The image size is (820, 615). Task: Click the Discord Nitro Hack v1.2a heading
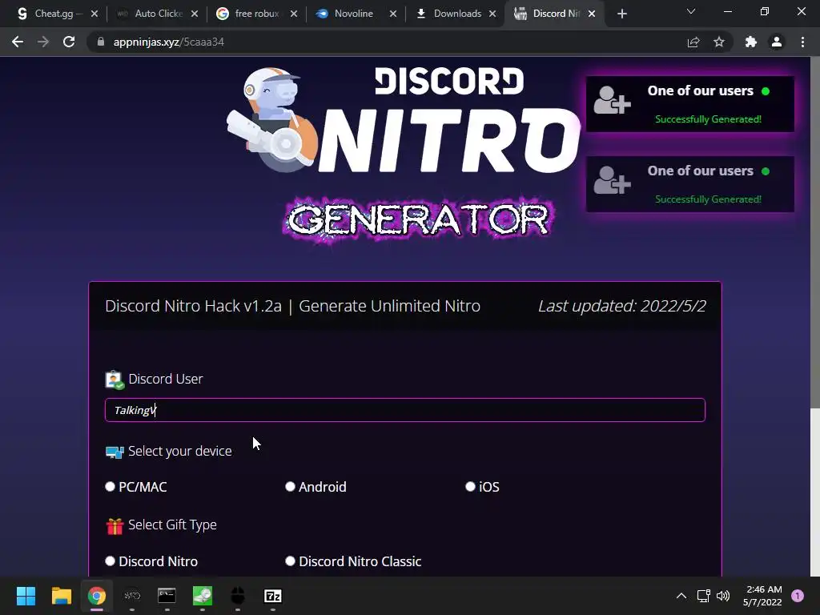point(293,306)
